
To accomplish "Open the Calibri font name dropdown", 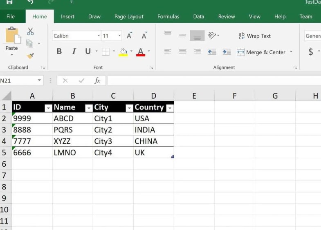I will pyautogui.click(x=99, y=36).
